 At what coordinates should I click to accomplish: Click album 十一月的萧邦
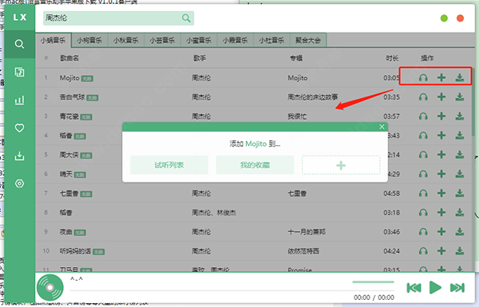point(307,231)
